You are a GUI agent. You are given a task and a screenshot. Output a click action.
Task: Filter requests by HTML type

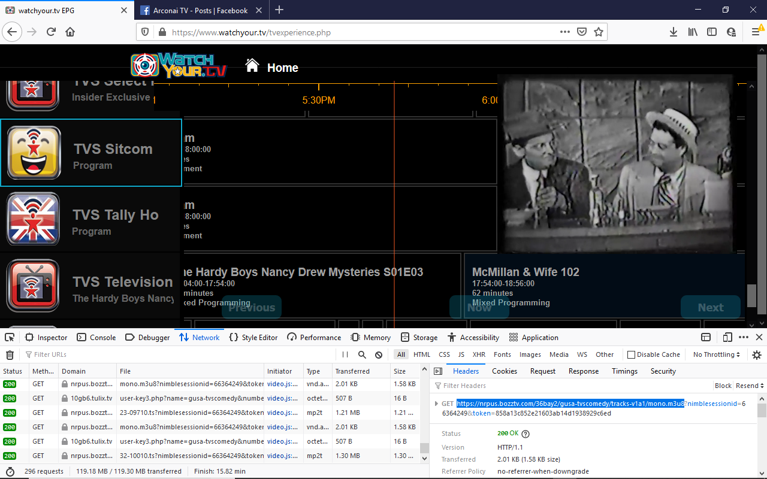(x=422, y=354)
